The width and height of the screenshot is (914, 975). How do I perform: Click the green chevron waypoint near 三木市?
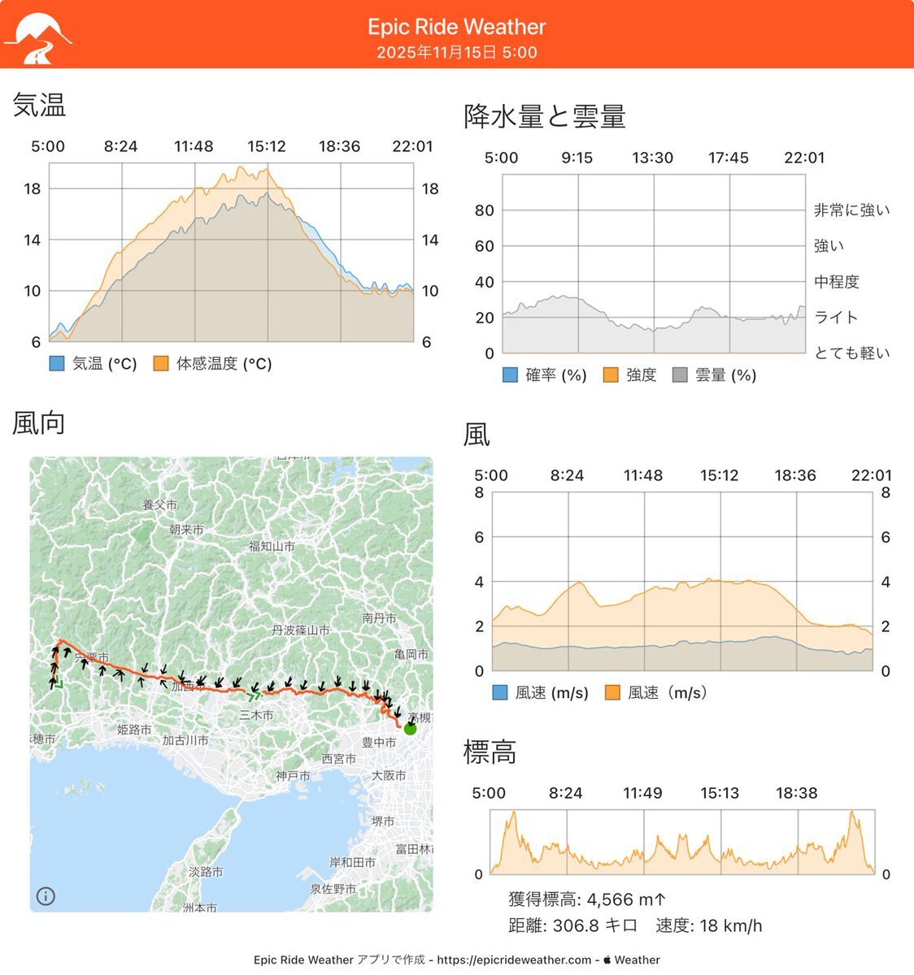[254, 695]
